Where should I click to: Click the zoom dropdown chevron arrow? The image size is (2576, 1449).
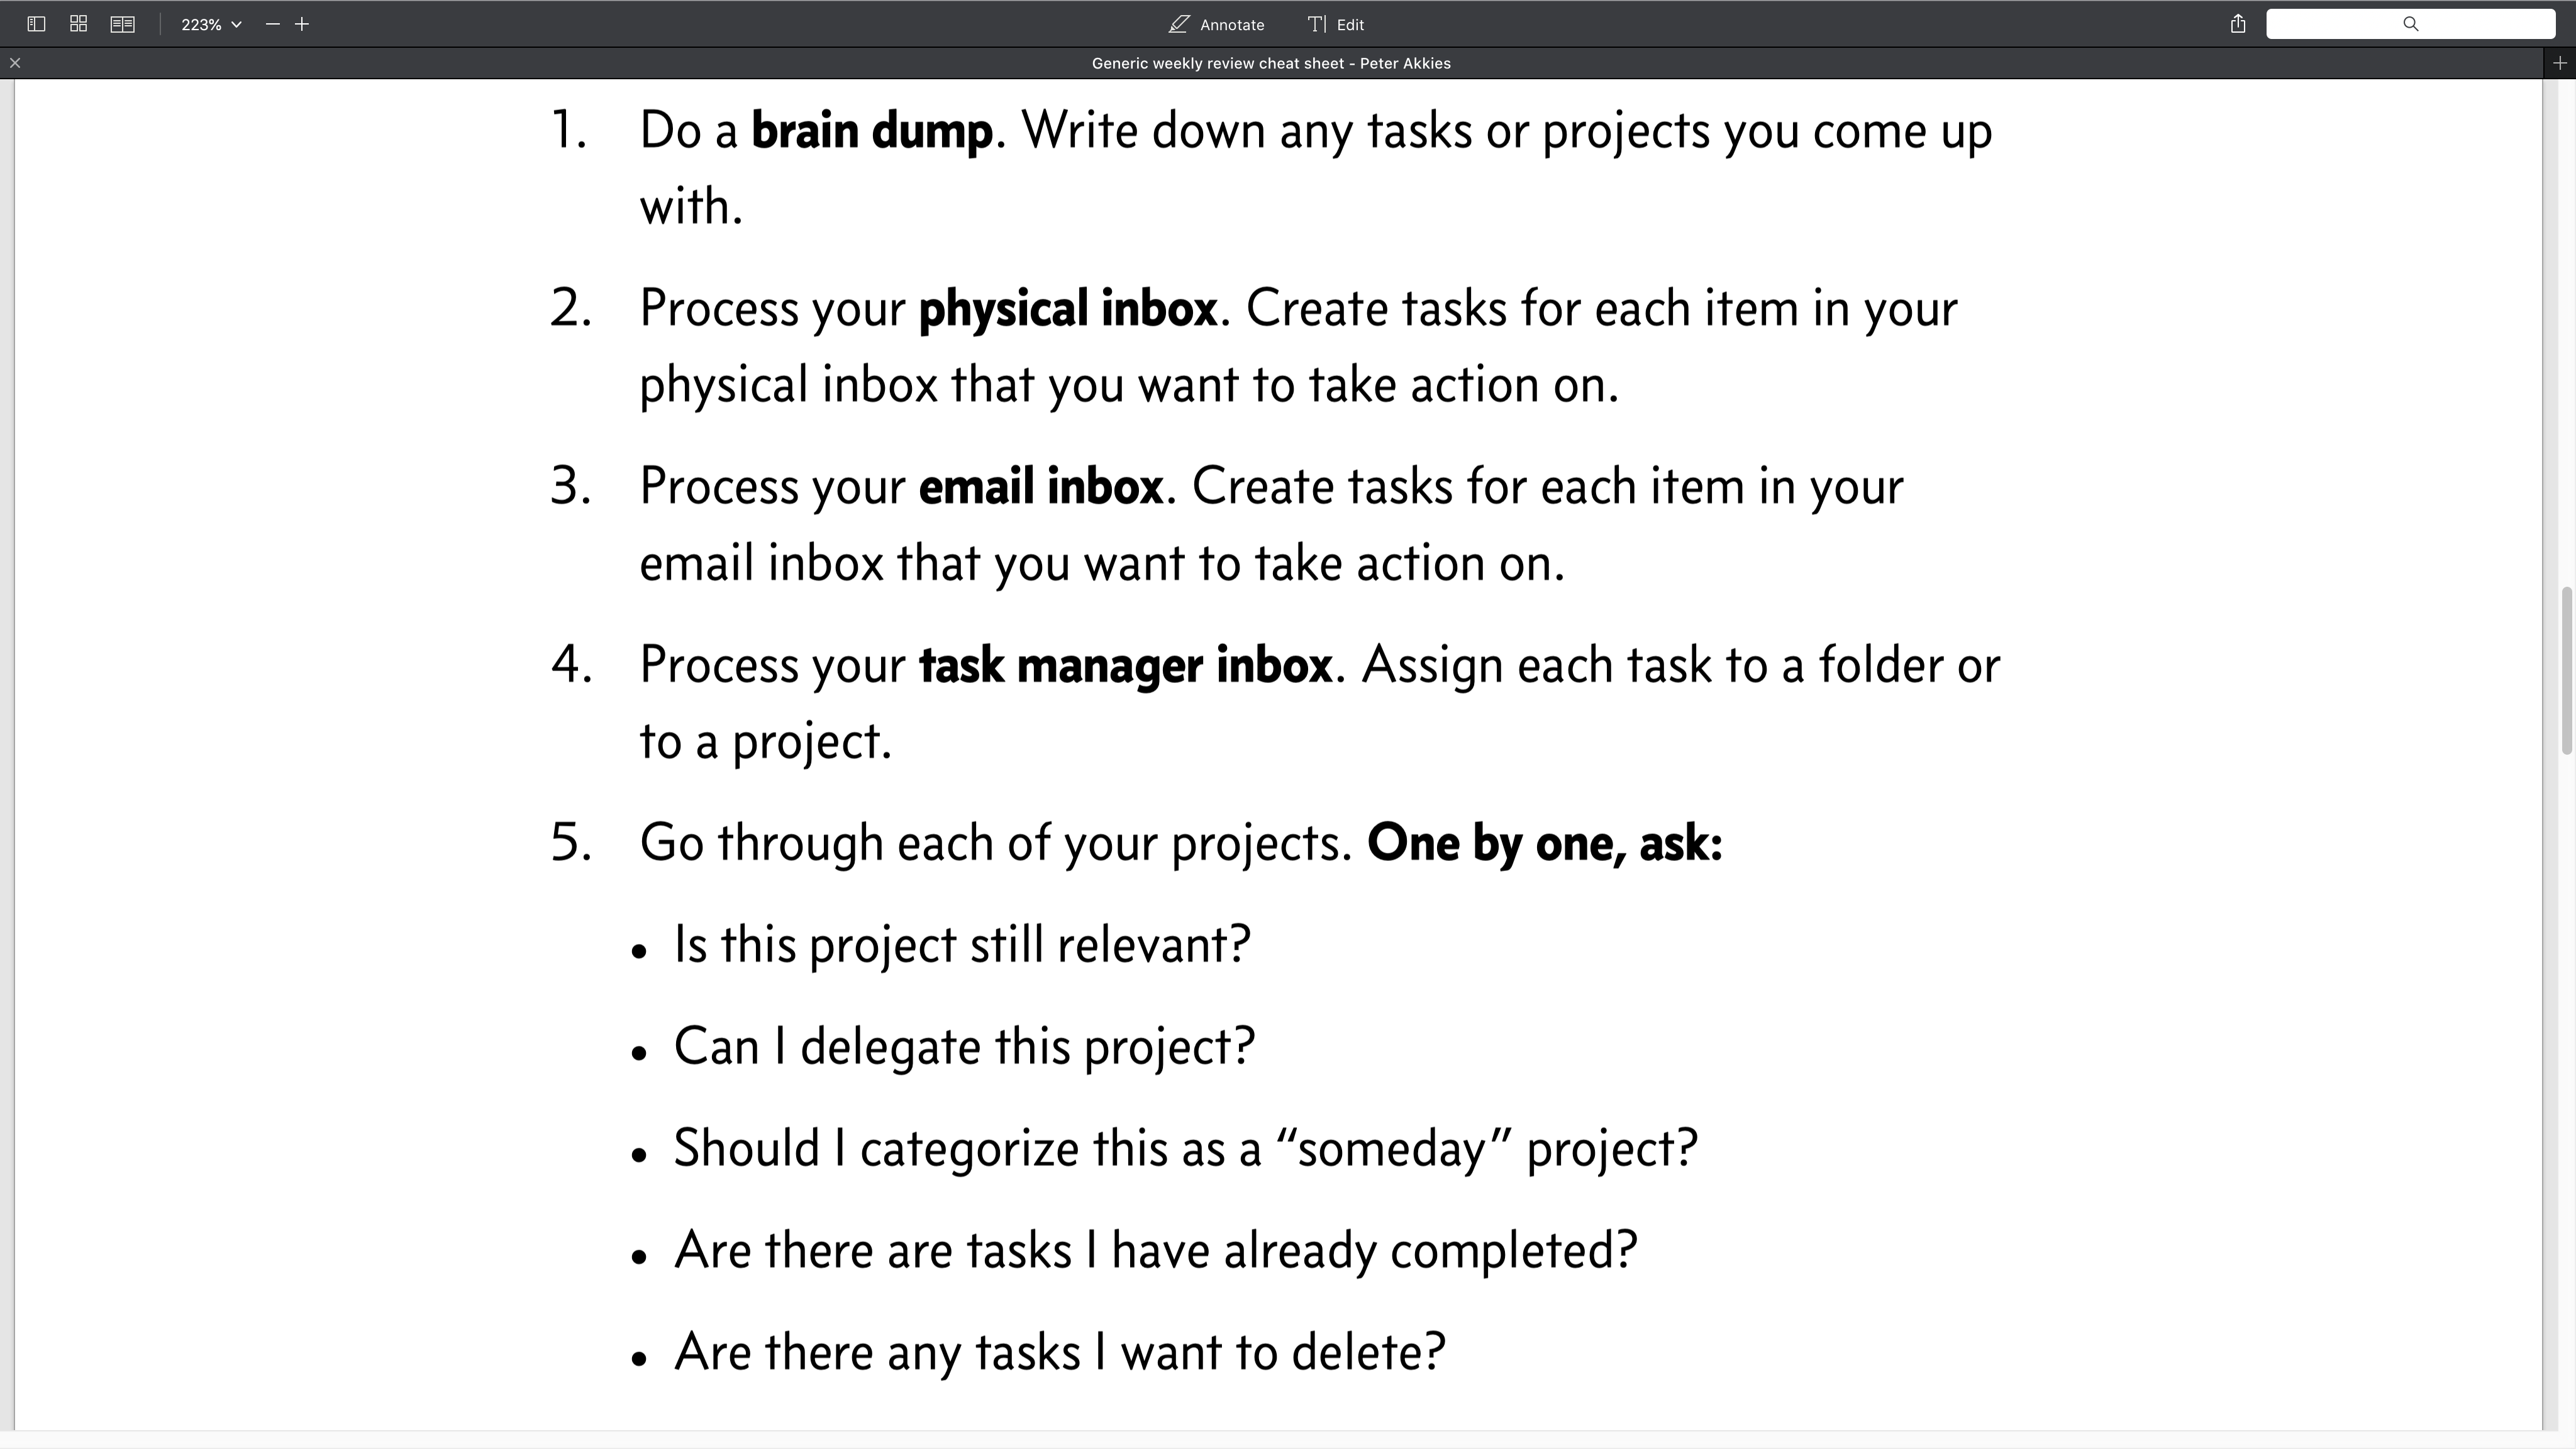point(237,24)
